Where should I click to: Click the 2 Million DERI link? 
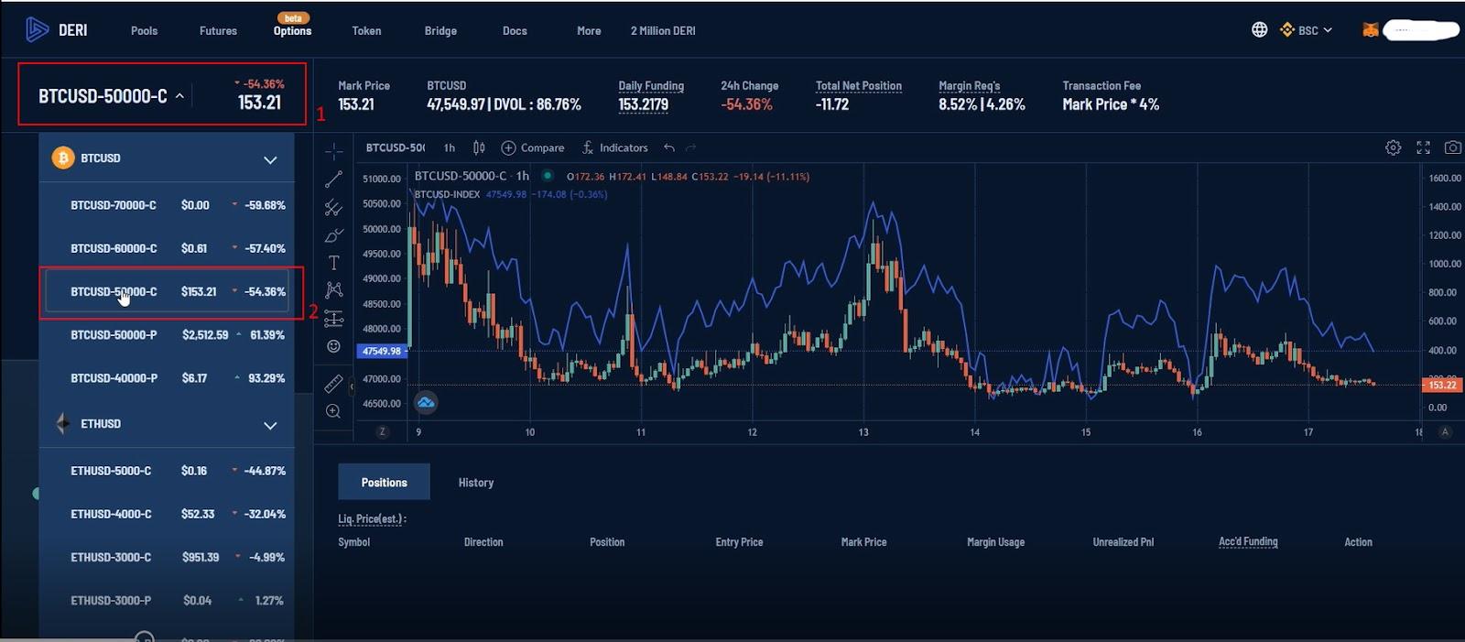[x=663, y=30]
